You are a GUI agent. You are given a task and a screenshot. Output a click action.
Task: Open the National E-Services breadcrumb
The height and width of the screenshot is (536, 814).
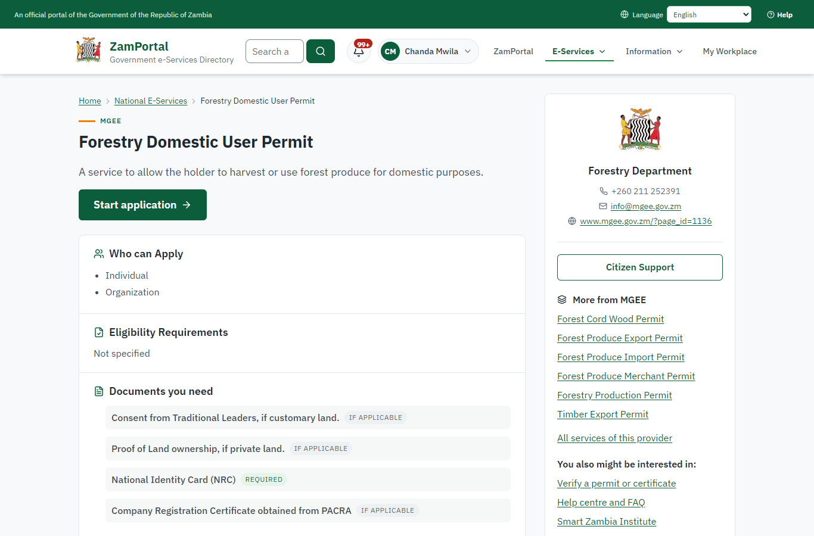[x=151, y=101]
